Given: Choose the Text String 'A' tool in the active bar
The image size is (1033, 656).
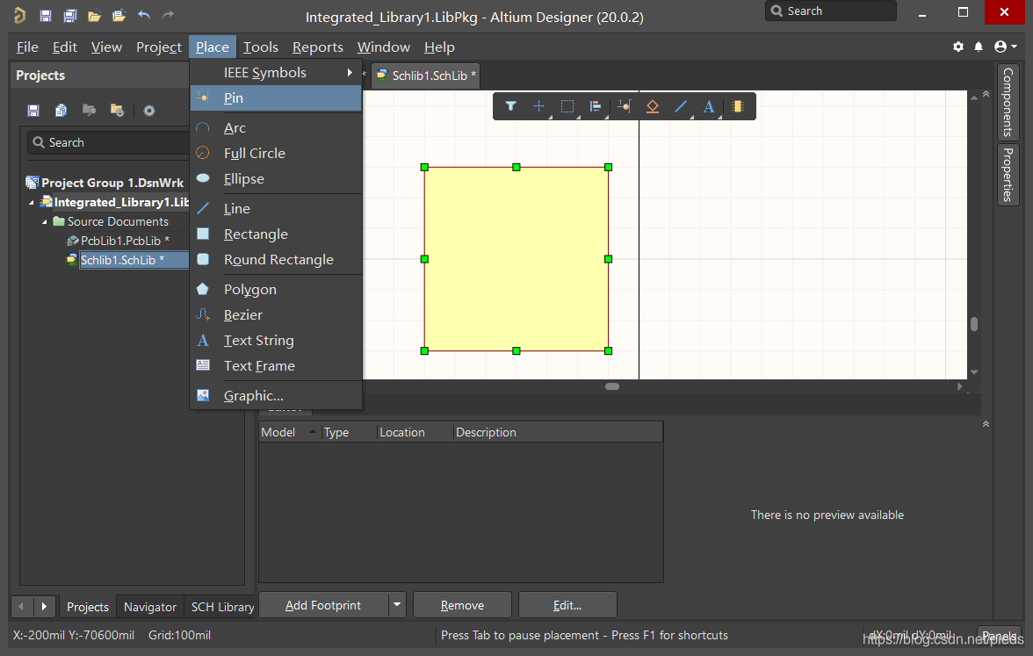Looking at the screenshot, I should point(709,106).
